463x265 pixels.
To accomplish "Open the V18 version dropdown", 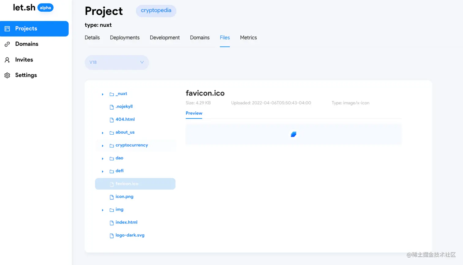I will [117, 62].
